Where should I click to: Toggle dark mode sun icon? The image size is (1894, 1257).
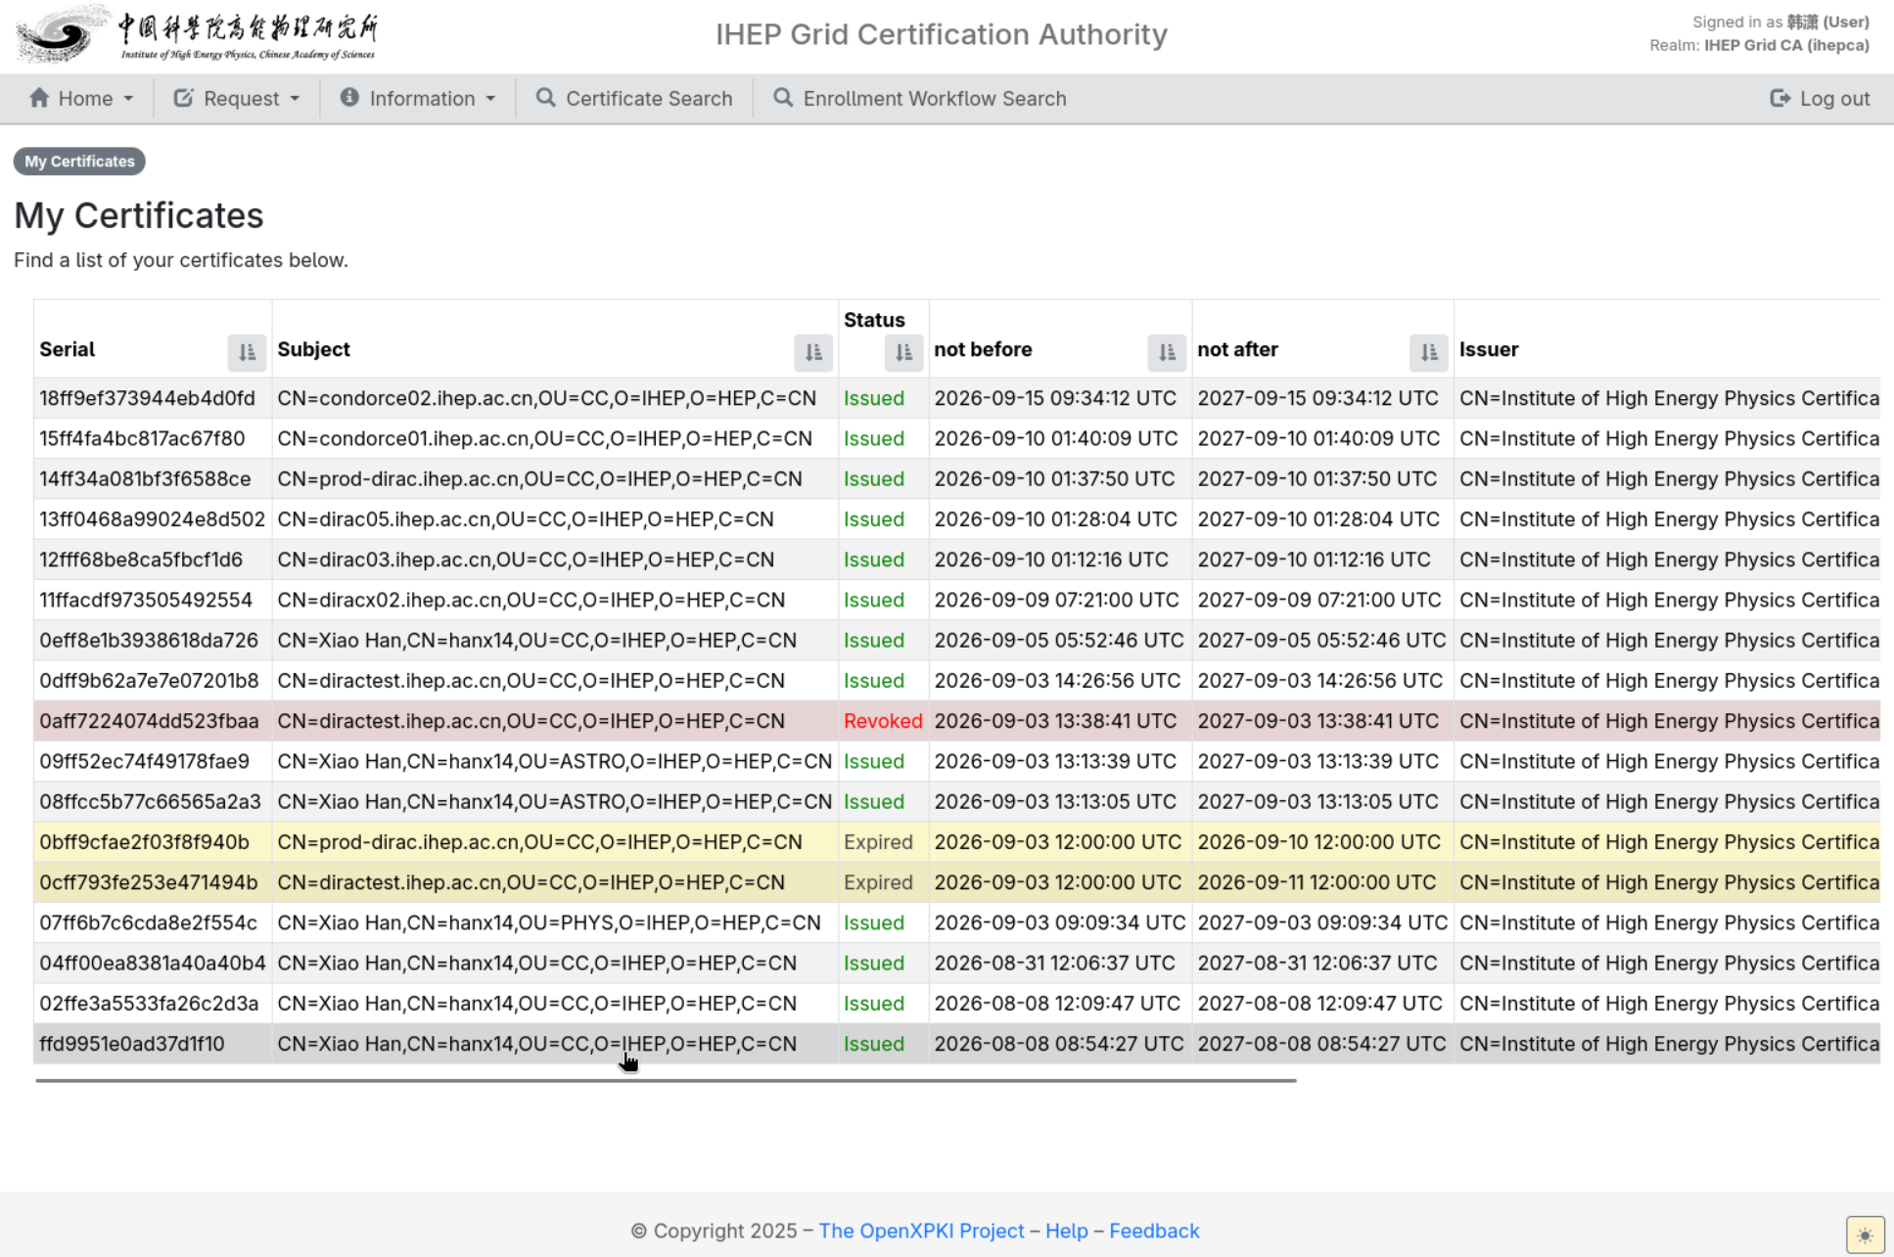[1865, 1235]
